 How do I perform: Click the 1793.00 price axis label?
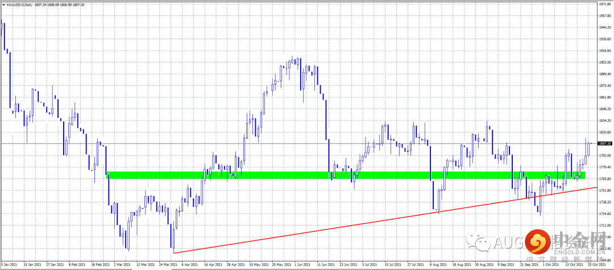[x=605, y=155]
